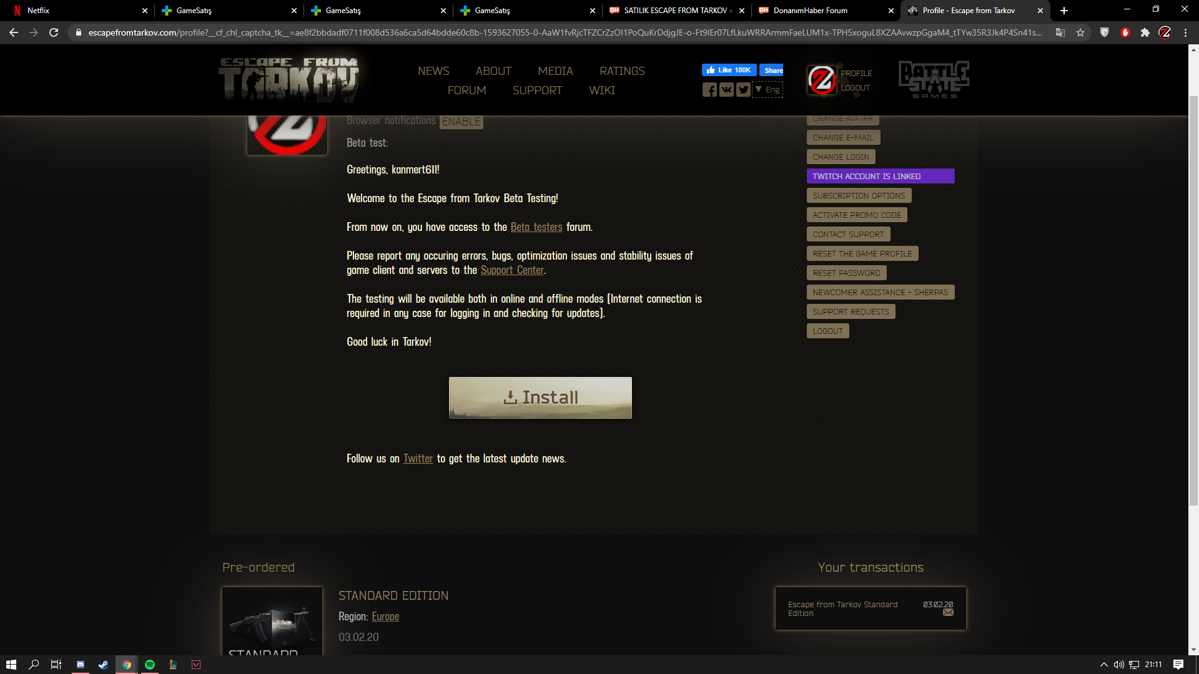
Task: Click the Install download button
Action: click(x=540, y=398)
